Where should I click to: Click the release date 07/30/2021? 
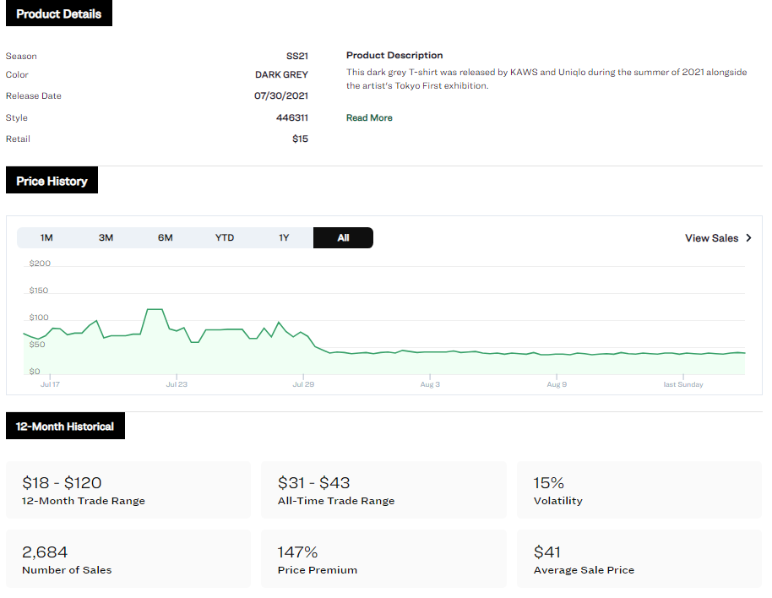pyautogui.click(x=281, y=95)
